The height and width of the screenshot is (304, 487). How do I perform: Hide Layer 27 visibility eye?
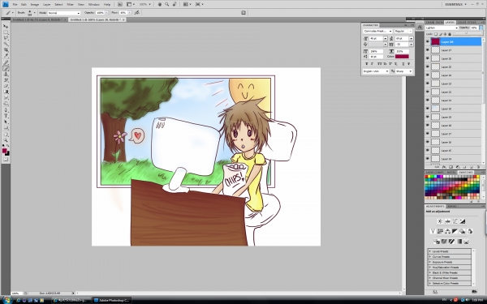tap(428, 50)
